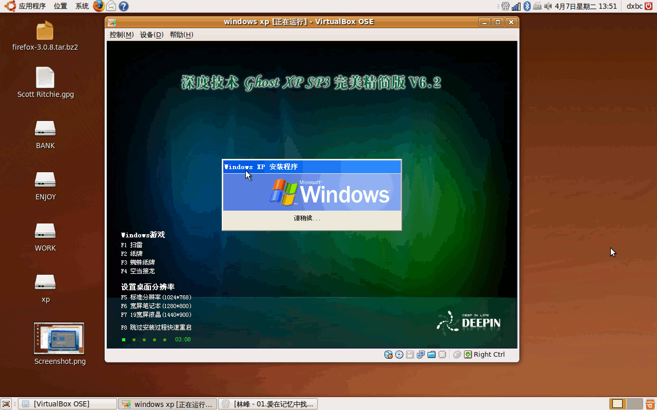
Task: Click the red power button in panel
Action: [x=650, y=6]
